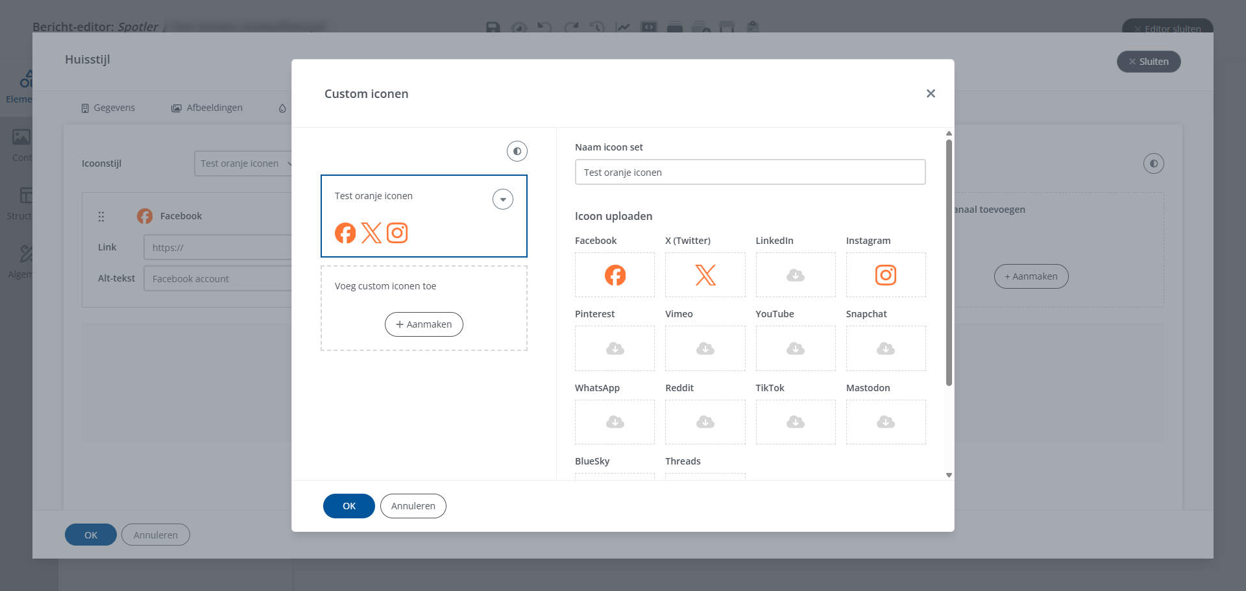Open Structuur icon in editor sidebar
1246x591 pixels.
[26, 195]
